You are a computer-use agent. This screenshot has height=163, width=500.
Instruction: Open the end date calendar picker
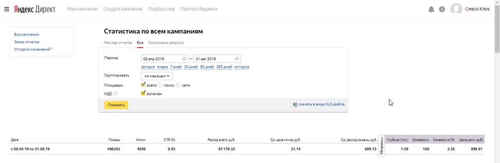click(237, 59)
